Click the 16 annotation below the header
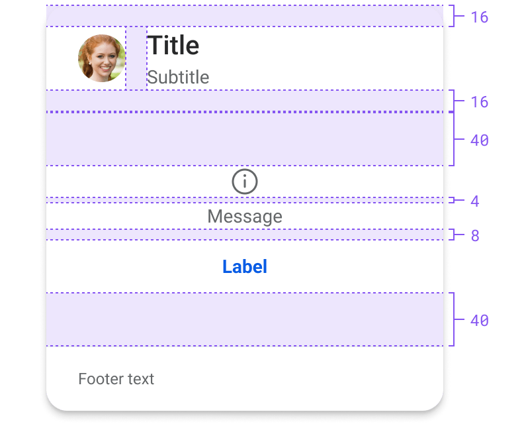This screenshot has width=524, height=424. pyautogui.click(x=479, y=102)
